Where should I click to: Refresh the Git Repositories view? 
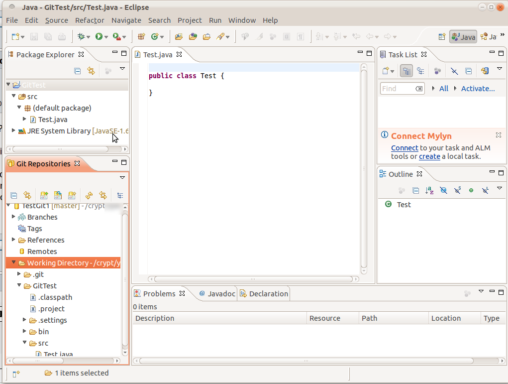pyautogui.click(x=89, y=195)
